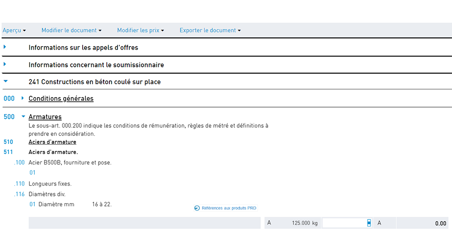This screenshot has width=452, height=252.
Task: Open the Conditions générales link
Action: point(61,98)
